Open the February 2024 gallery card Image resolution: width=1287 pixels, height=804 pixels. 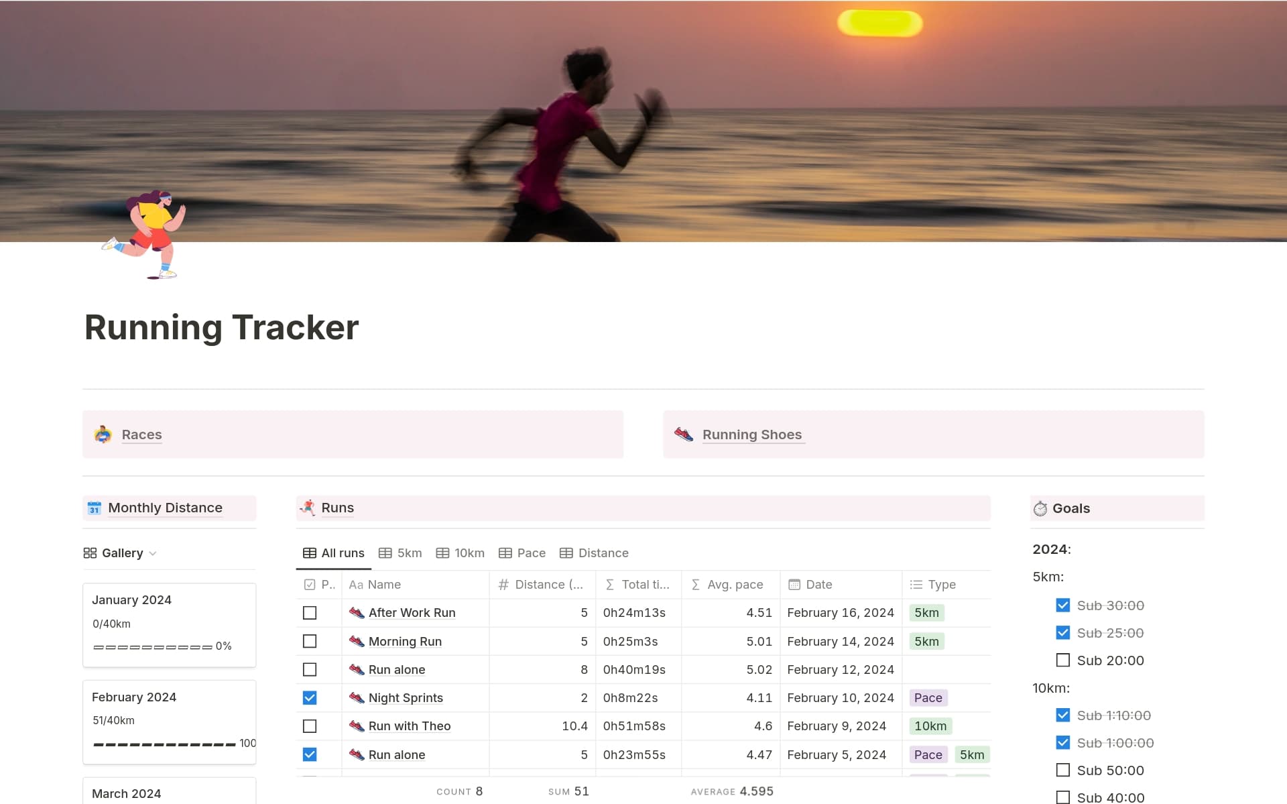(x=169, y=722)
